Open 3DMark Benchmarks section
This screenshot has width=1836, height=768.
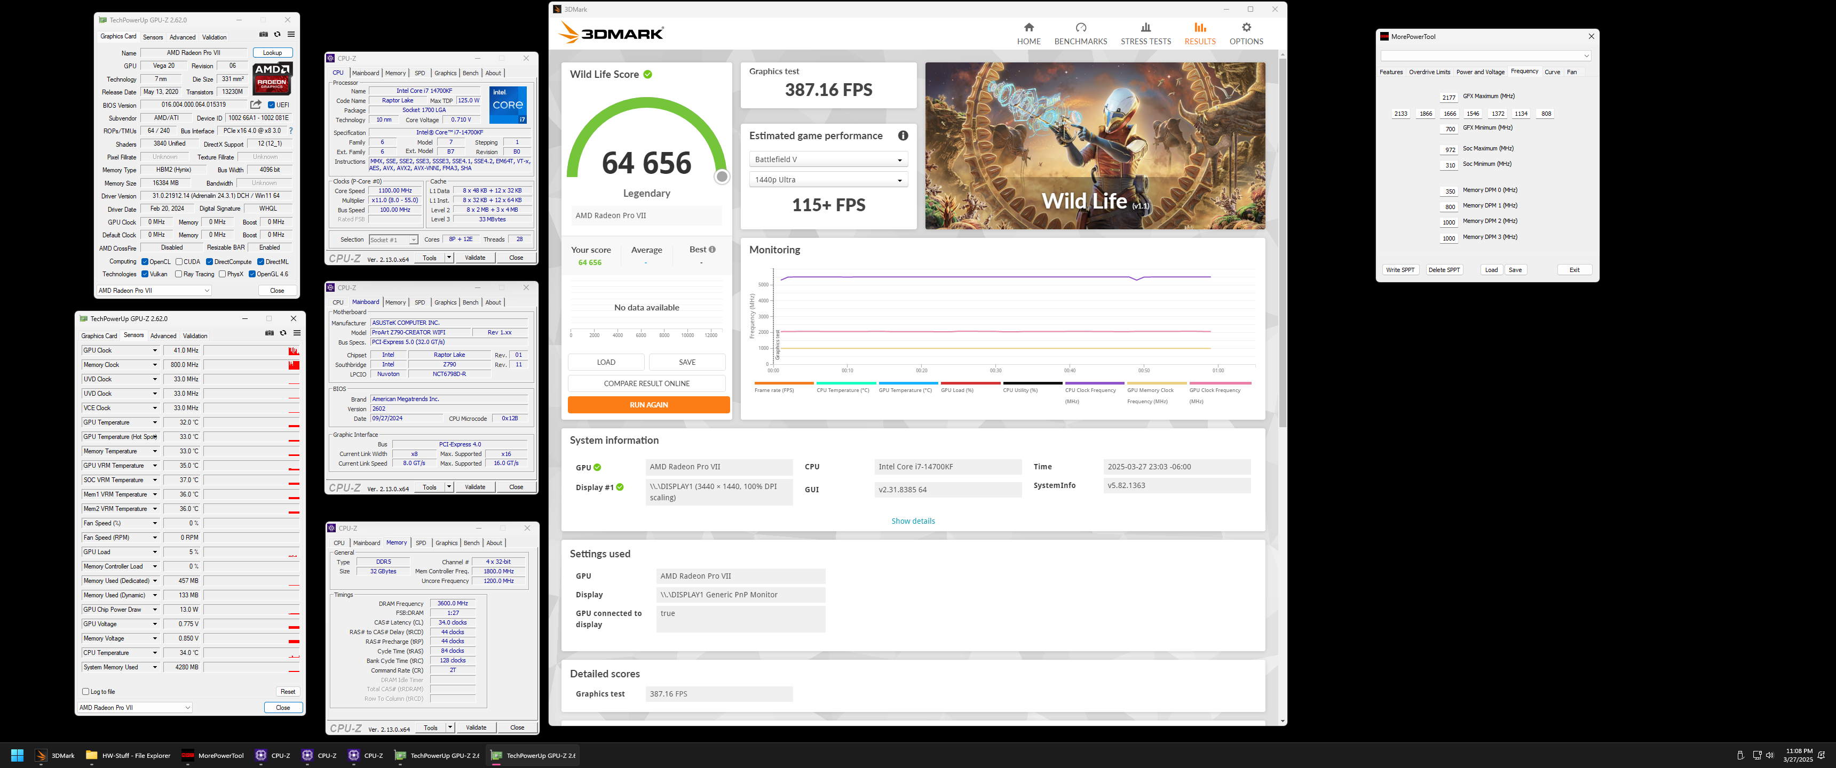coord(1080,34)
